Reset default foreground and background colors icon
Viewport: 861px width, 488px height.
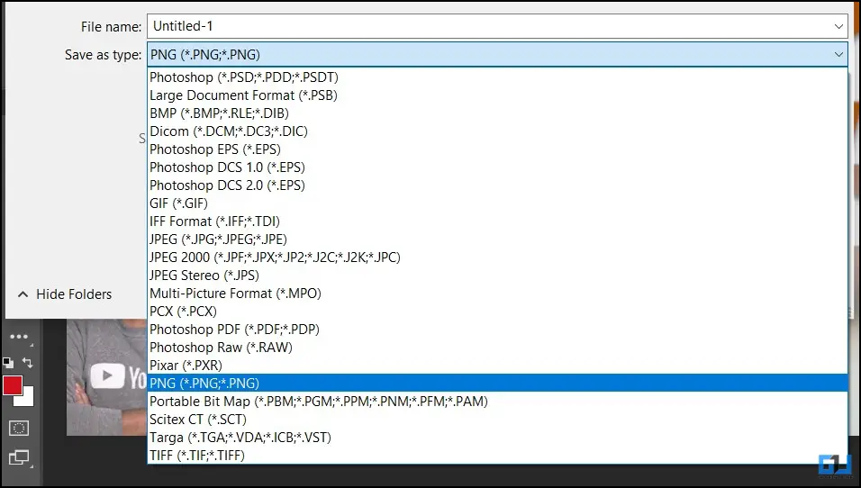tap(8, 362)
